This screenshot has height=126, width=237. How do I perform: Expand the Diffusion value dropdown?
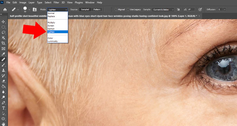[x=225, y=9]
